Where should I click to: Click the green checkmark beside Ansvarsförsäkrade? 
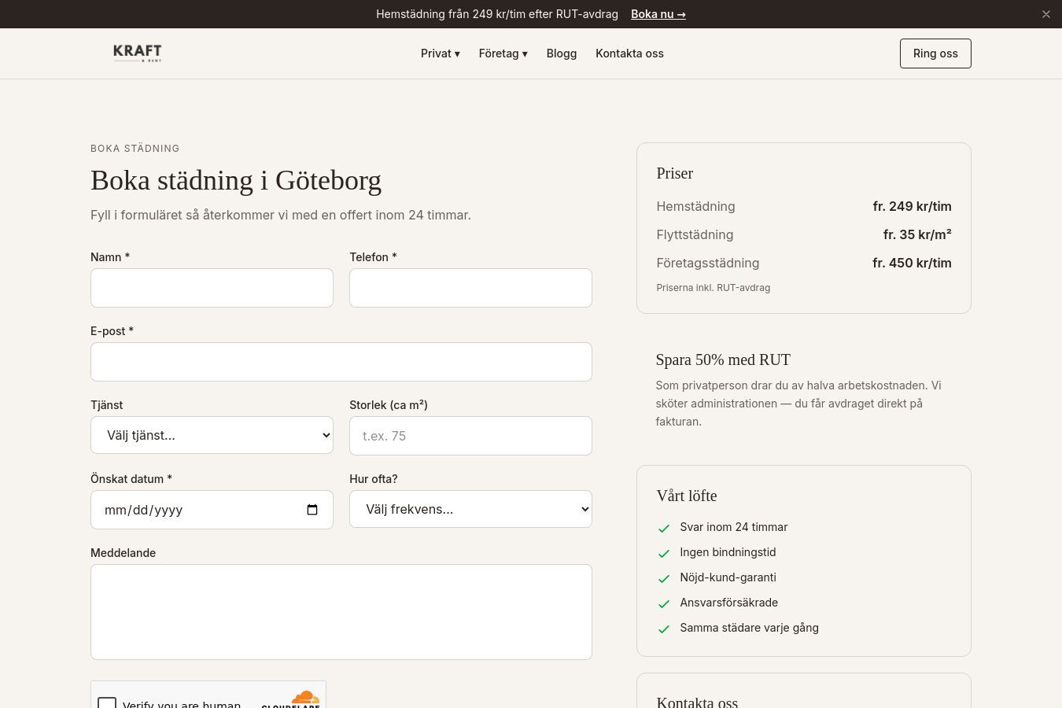(x=664, y=603)
